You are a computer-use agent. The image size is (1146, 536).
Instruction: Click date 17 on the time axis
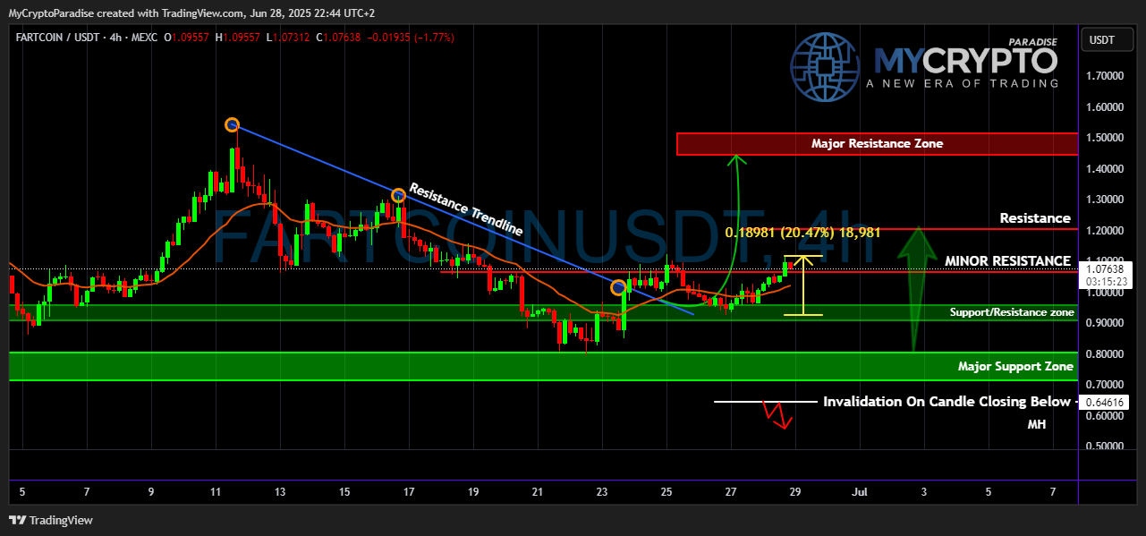pos(409,491)
